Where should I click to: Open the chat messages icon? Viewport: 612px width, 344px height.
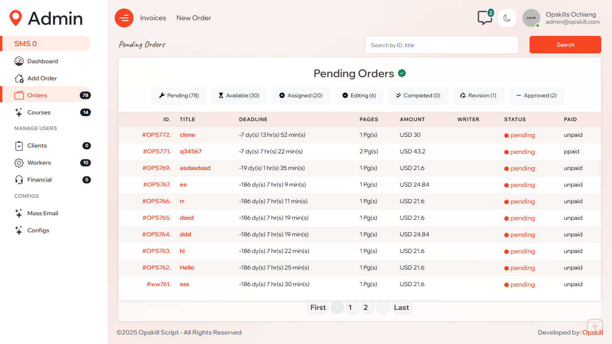pyautogui.click(x=484, y=18)
